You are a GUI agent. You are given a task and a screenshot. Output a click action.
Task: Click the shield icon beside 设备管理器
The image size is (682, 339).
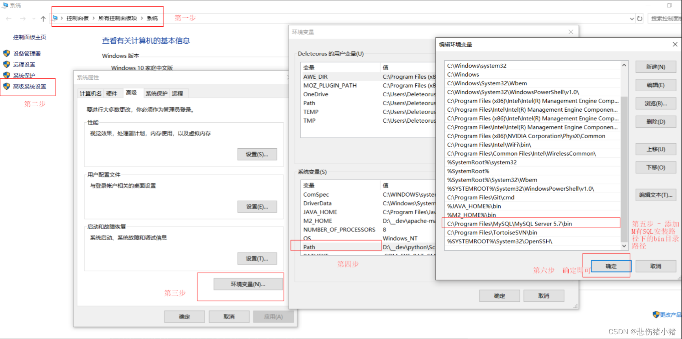[7, 53]
